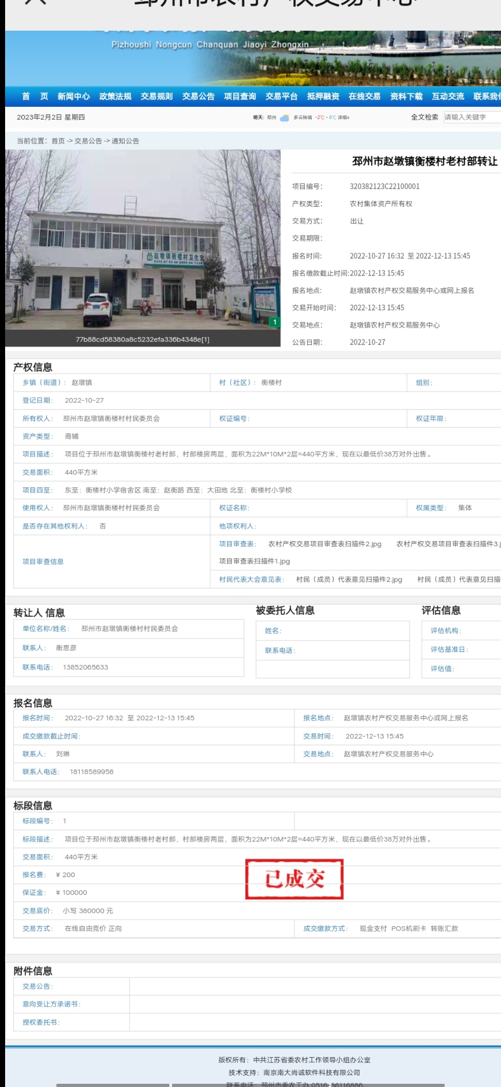The image size is (501, 1087).
Task: Click the village office building photo
Action: pos(143,239)
